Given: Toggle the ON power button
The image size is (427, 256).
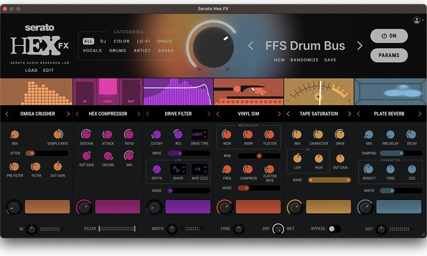Looking at the screenshot, I should point(389,36).
